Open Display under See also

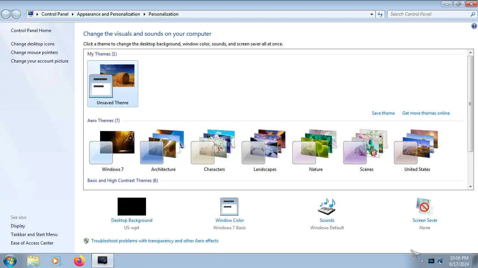18,226
